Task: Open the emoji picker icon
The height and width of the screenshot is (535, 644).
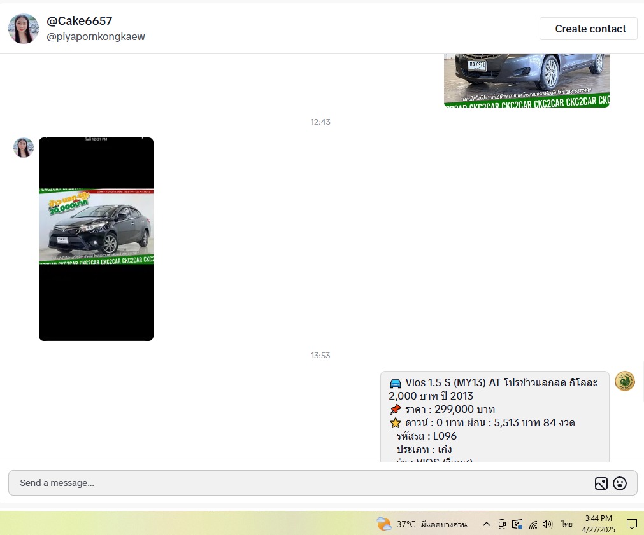Action: click(x=620, y=483)
